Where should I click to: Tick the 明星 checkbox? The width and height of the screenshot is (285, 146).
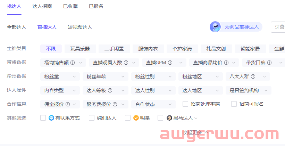128,118
